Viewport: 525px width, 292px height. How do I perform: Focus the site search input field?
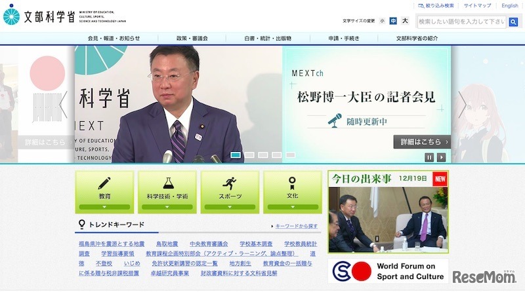(x=462, y=22)
